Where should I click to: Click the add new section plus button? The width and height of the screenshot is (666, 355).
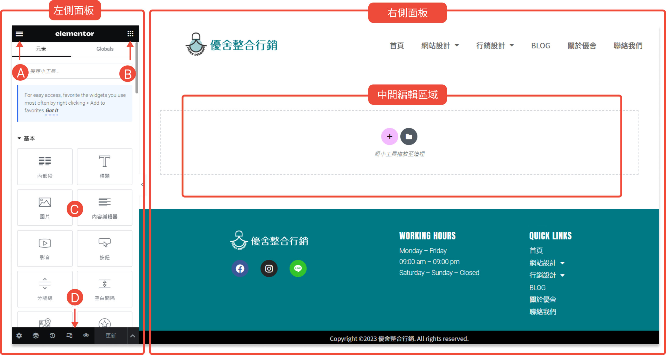click(389, 136)
